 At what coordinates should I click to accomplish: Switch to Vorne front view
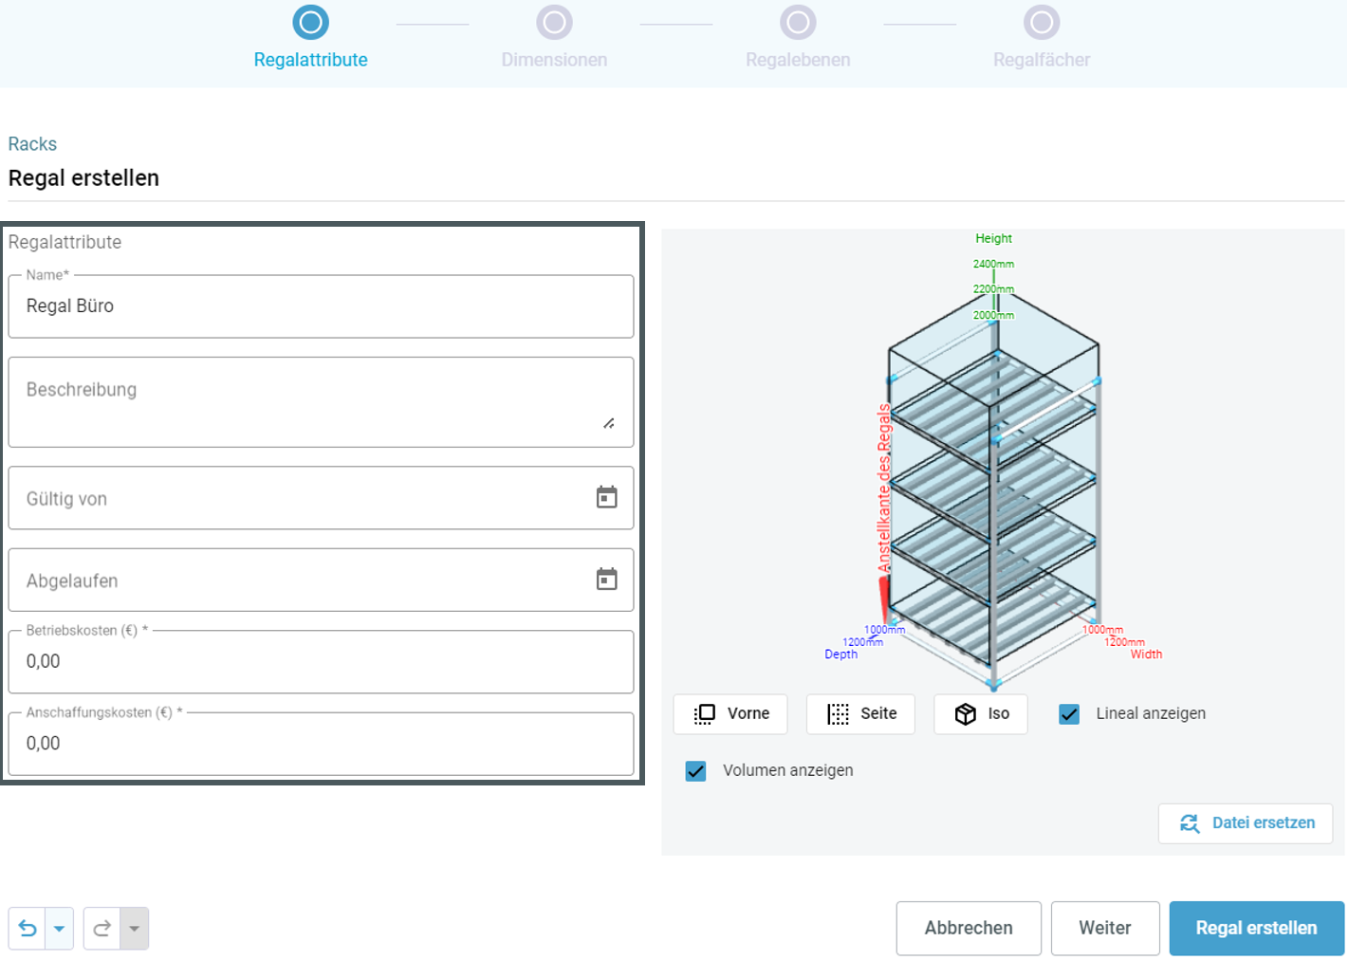730,713
